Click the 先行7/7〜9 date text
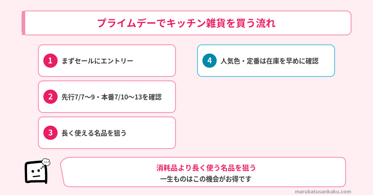Screen dimensions: 373x195 coord(78,97)
